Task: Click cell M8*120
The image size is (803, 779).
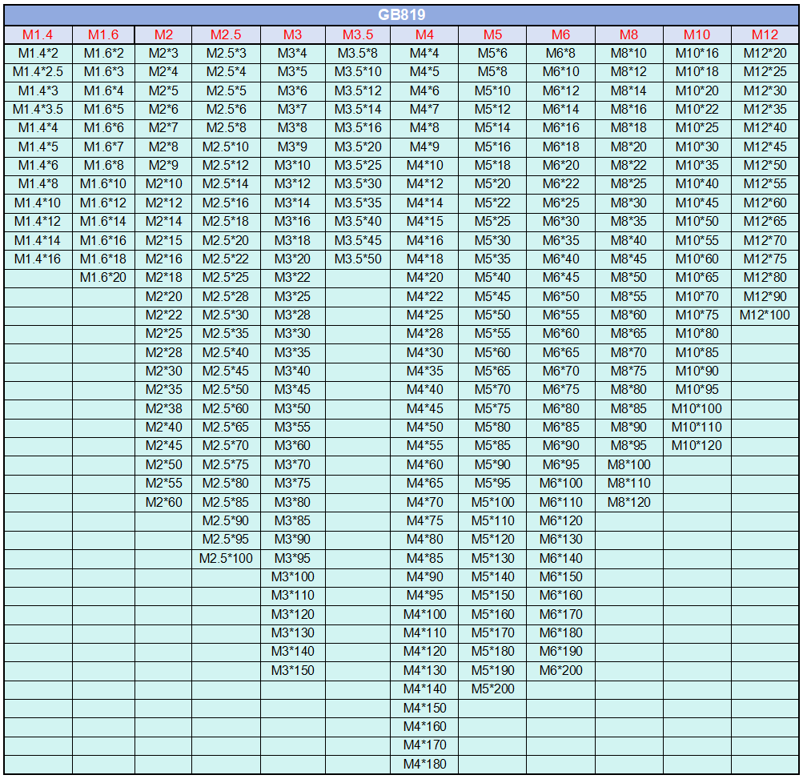Action: (x=629, y=503)
